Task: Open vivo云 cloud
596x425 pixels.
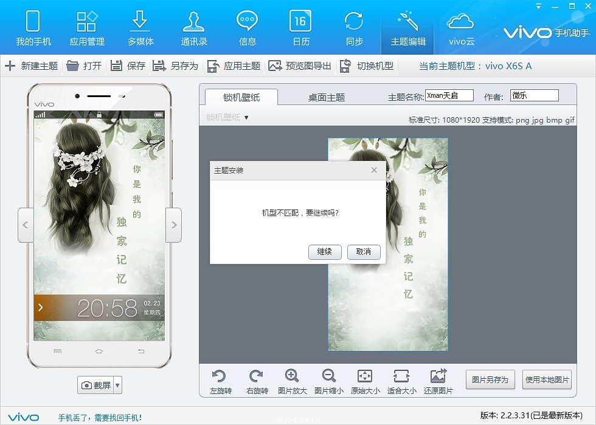Action: click(461, 29)
